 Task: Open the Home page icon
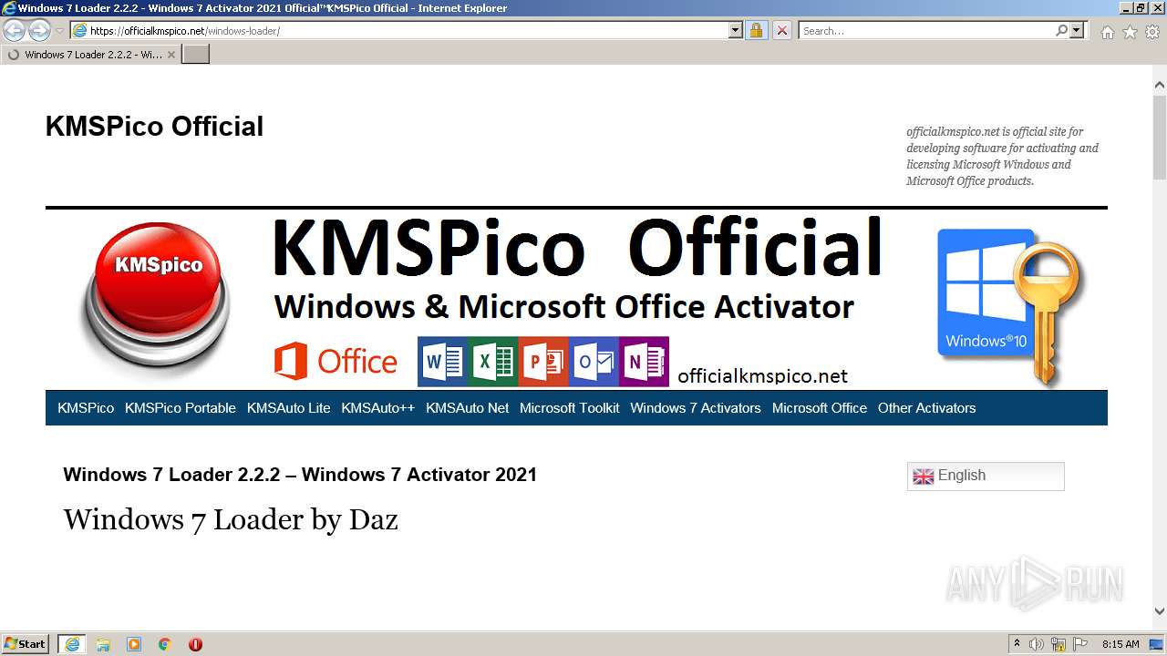tap(1107, 32)
